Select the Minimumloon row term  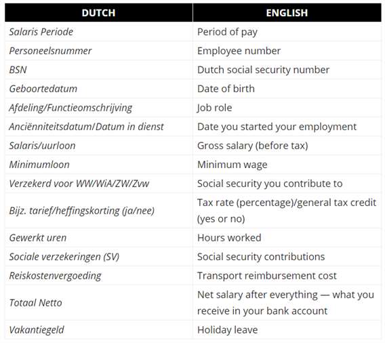[x=39, y=165]
